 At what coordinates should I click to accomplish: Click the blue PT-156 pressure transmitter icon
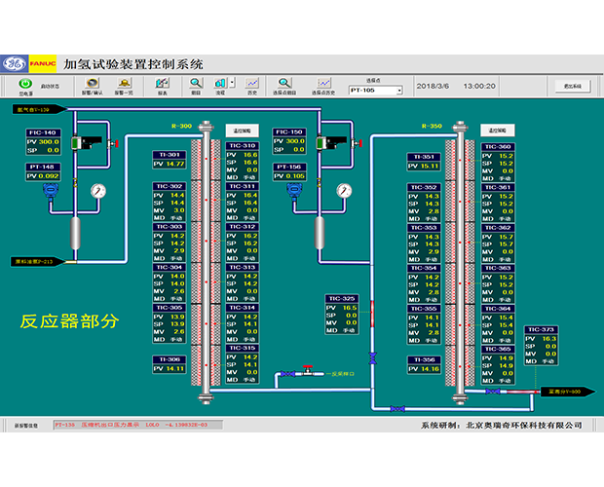click(x=294, y=191)
